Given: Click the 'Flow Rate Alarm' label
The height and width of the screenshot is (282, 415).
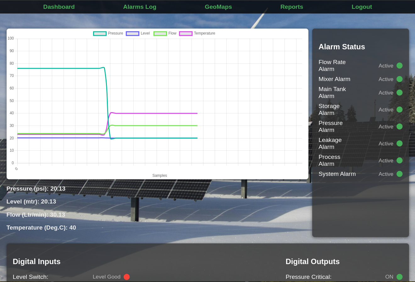Looking at the screenshot, I should 332,66.
